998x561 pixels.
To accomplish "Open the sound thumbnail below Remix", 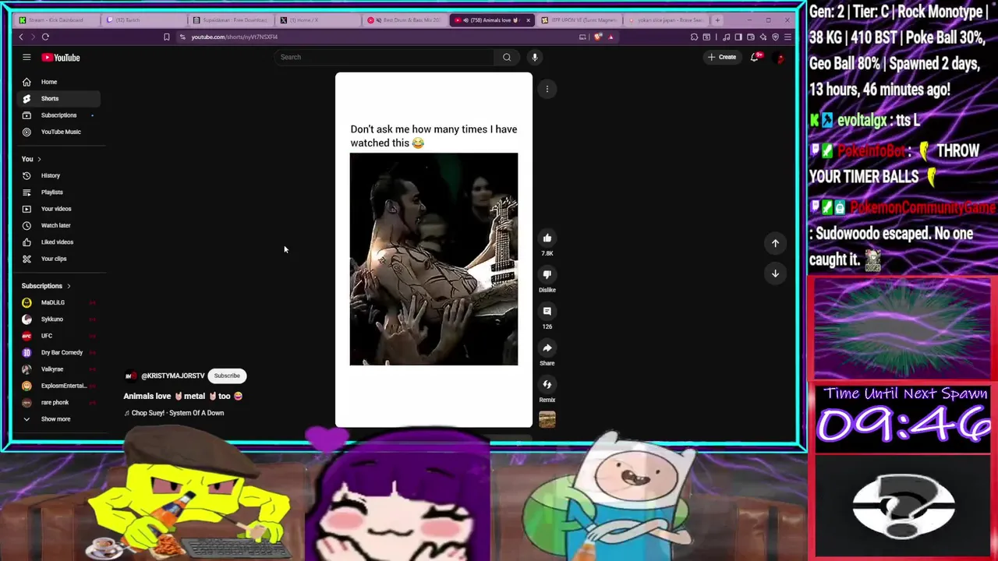I will 547,420.
